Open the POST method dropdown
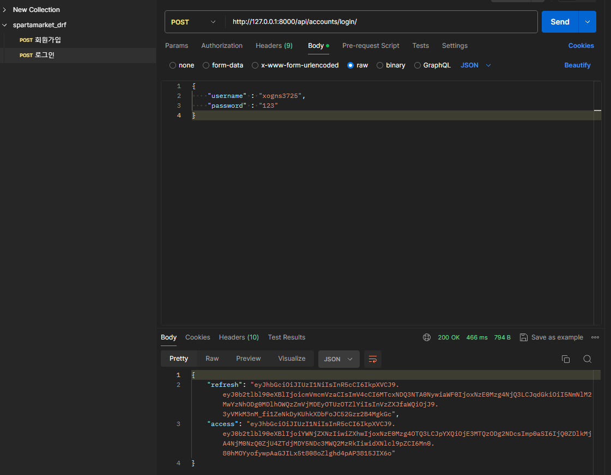Screen dimensions: 611x475 pos(193,22)
